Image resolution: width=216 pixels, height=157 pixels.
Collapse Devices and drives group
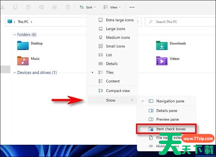(x=15, y=73)
